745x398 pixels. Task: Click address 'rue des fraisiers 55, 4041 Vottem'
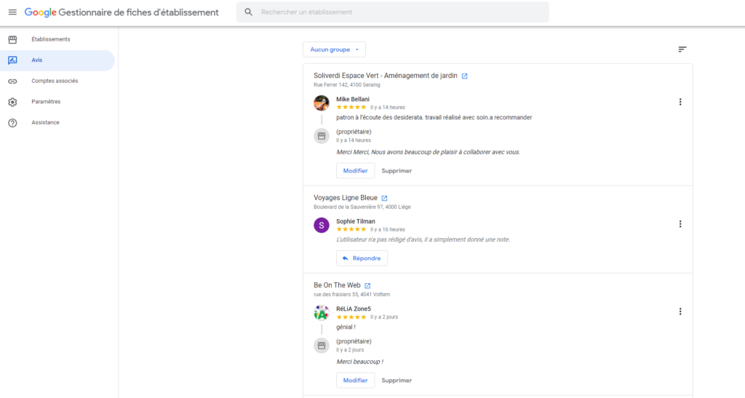(x=351, y=295)
